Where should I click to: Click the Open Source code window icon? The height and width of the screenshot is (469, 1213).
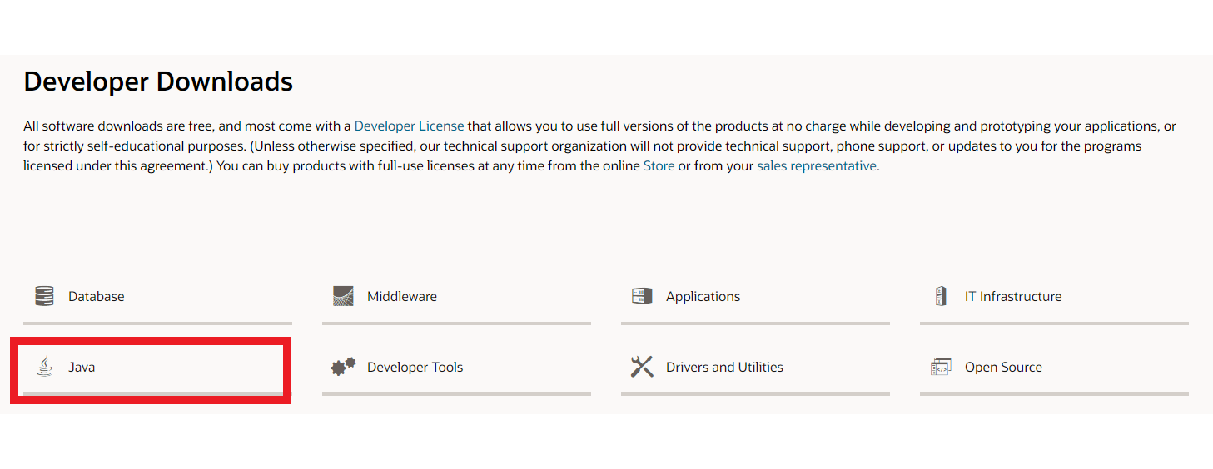[x=941, y=367]
